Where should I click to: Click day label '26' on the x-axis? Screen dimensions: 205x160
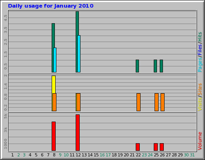162,155
